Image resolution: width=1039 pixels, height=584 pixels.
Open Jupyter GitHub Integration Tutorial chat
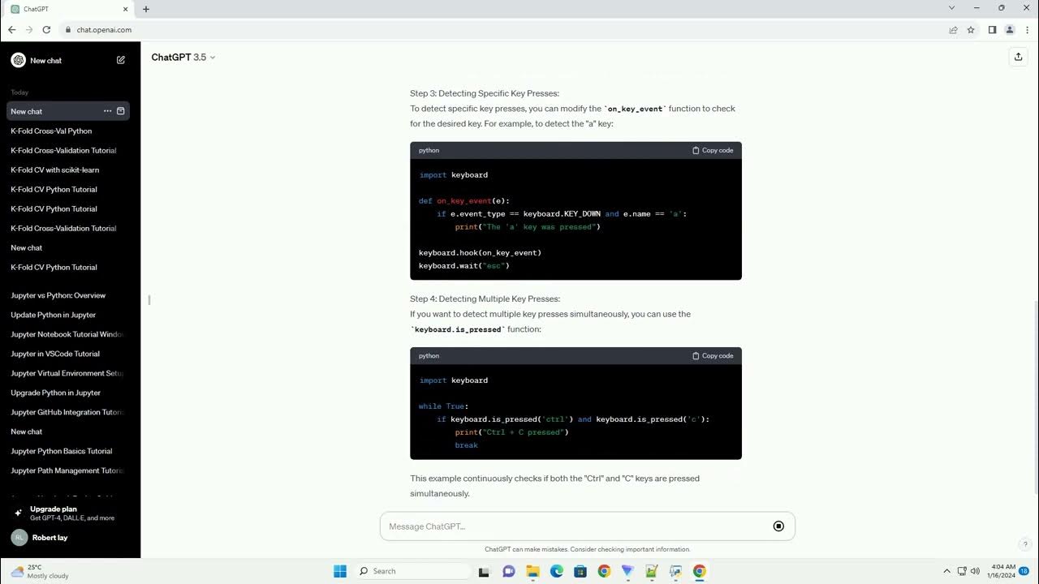click(x=67, y=412)
